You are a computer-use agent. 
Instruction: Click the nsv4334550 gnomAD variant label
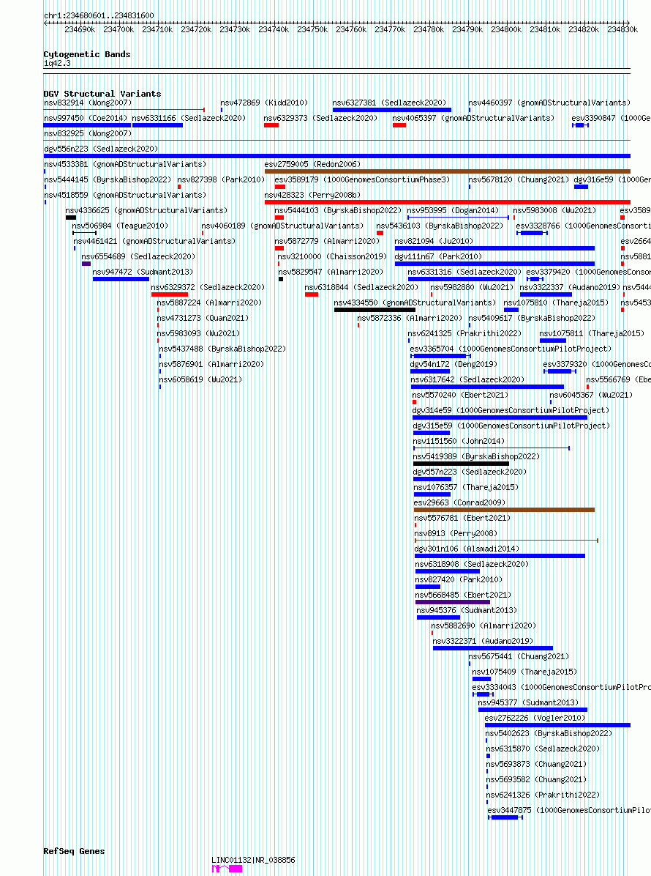pyautogui.click(x=415, y=302)
